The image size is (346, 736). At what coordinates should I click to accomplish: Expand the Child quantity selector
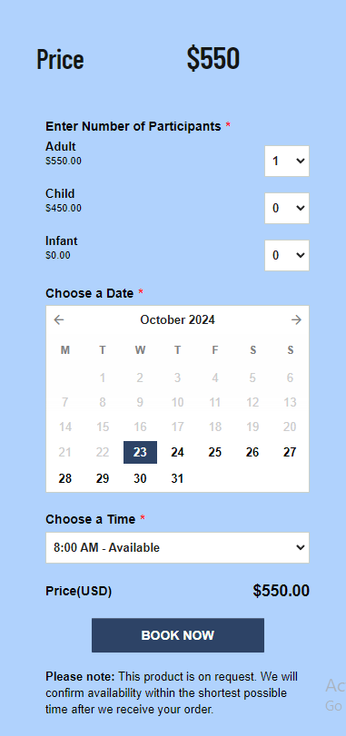coord(287,208)
